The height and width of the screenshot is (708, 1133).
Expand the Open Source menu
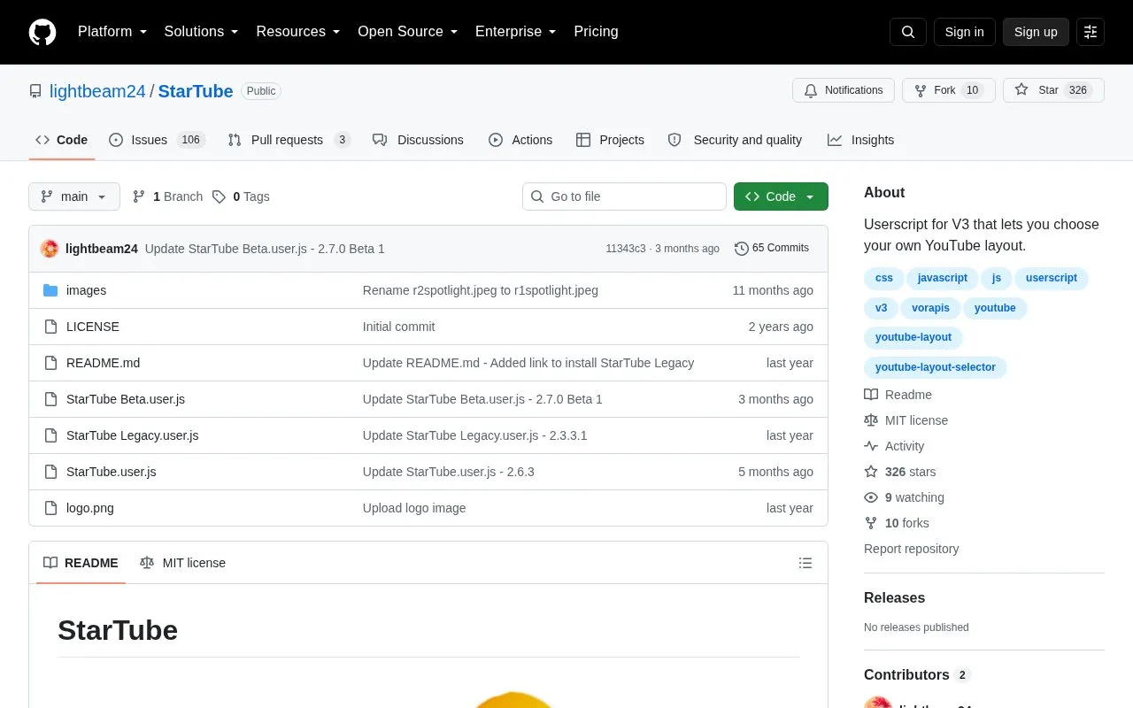click(408, 32)
